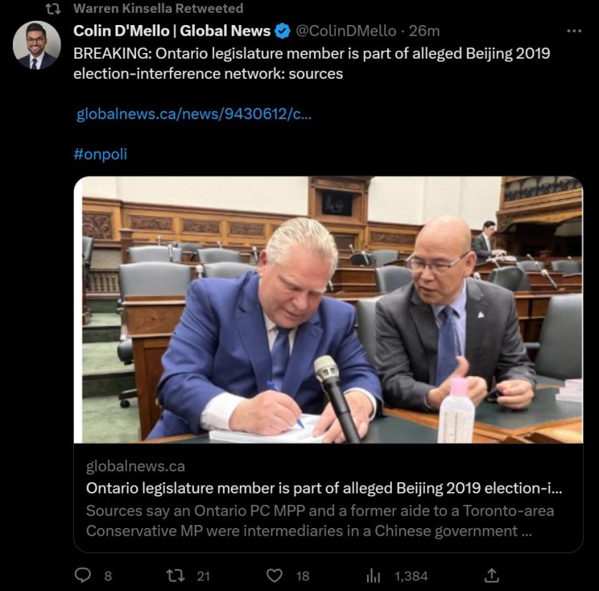Click the 1,384 views count
The width and height of the screenshot is (599, 591).
coord(411,575)
